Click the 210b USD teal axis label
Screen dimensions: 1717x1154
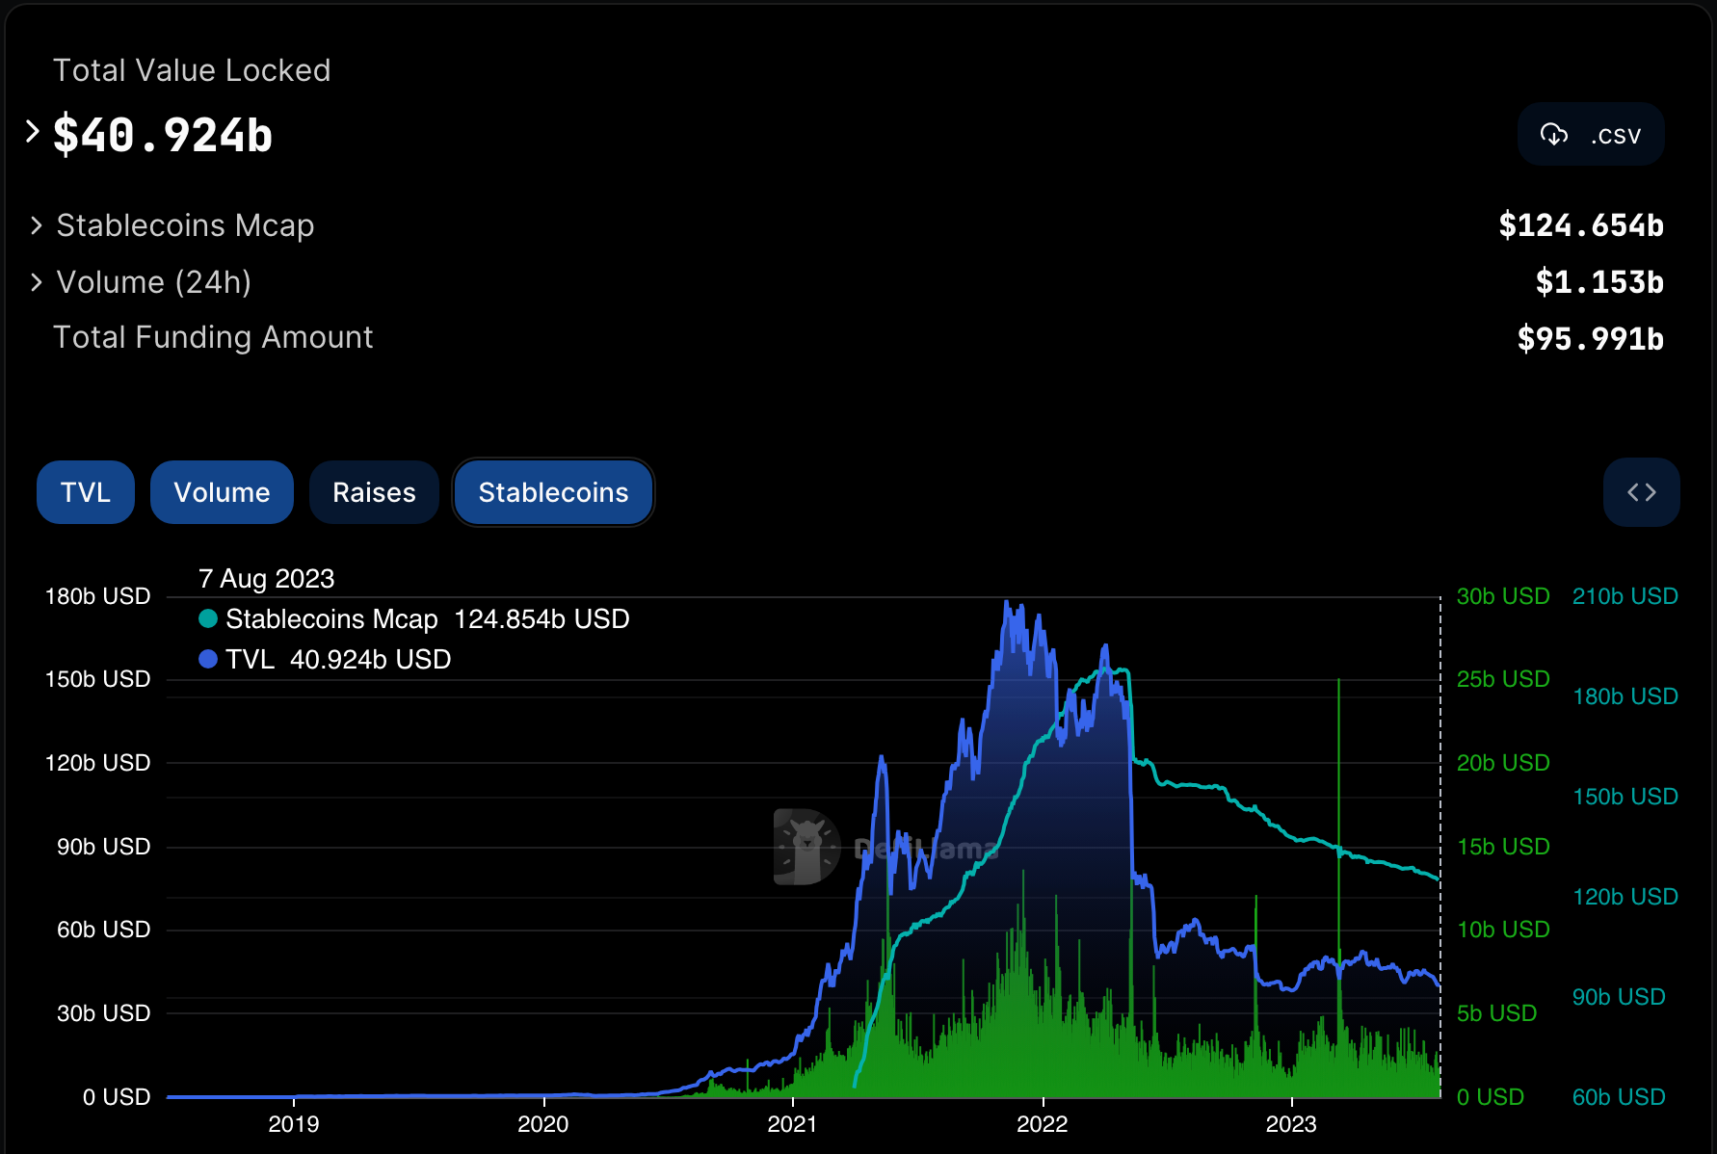point(1625,596)
